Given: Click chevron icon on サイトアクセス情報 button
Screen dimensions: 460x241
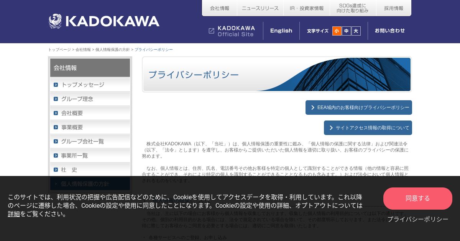Looking at the screenshot, I should point(331,128).
